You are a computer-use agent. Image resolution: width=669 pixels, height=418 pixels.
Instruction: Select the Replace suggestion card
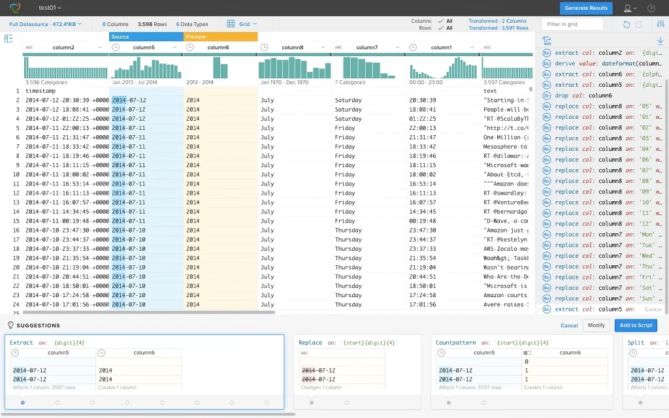357,371
